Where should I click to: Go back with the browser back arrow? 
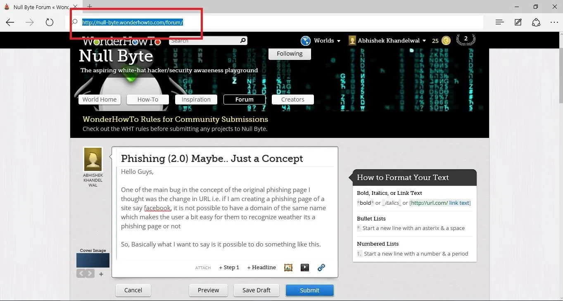(x=10, y=22)
